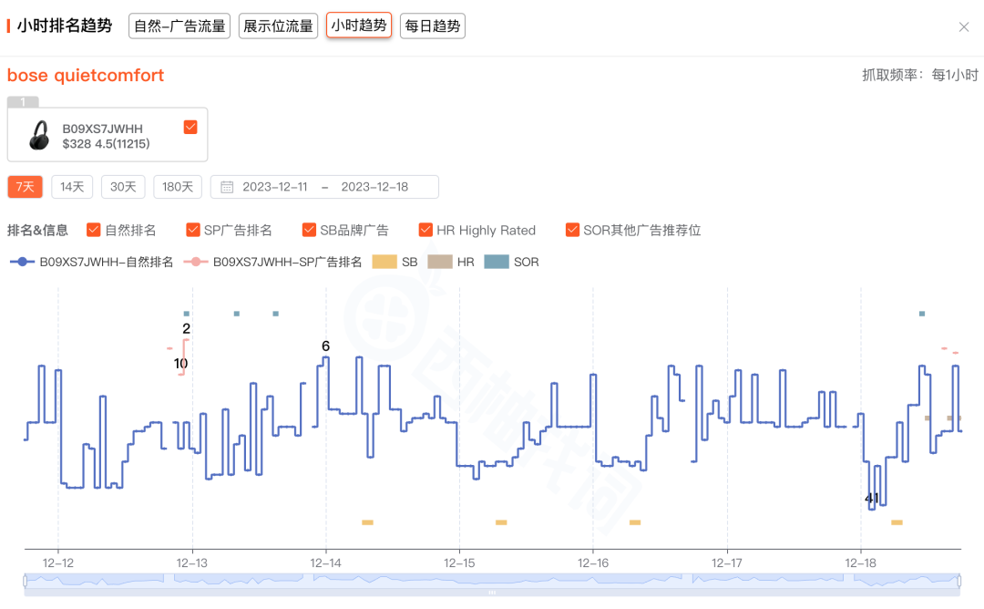Switch to the 展示位流量 tab

278,26
